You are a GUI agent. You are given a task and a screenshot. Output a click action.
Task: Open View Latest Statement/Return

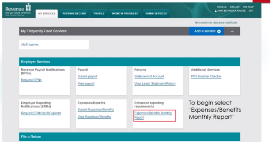tap(155, 84)
